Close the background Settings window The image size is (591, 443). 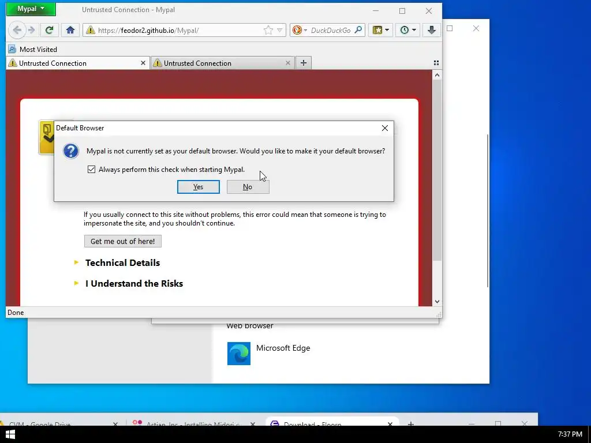[x=476, y=28]
